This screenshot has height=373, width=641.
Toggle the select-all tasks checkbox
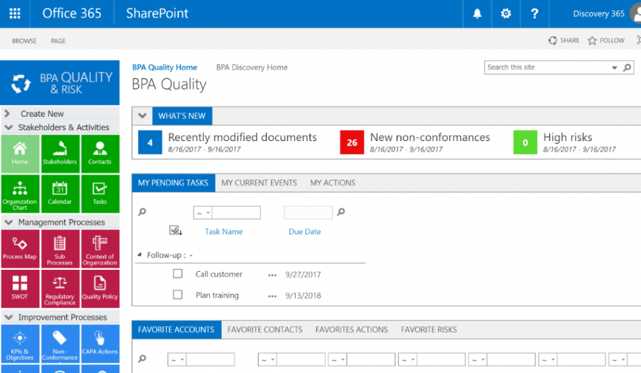click(174, 231)
